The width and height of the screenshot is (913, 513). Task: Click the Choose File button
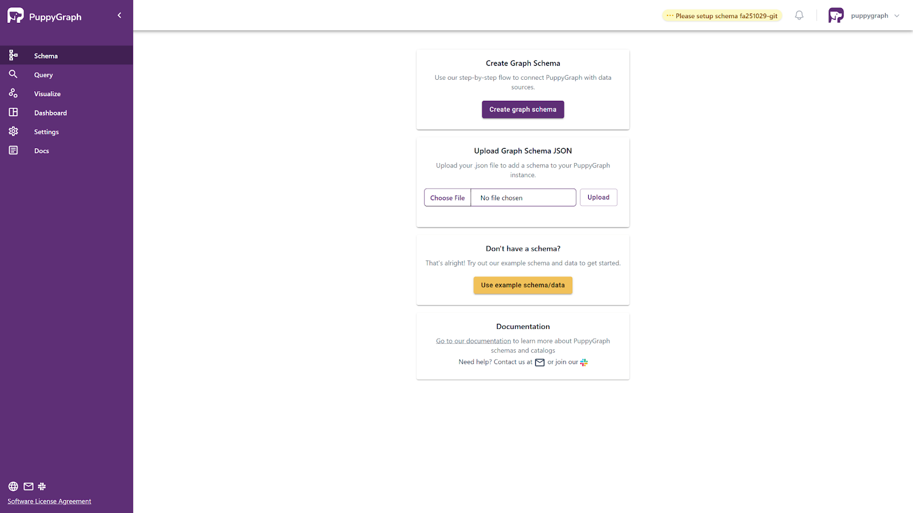pyautogui.click(x=447, y=198)
